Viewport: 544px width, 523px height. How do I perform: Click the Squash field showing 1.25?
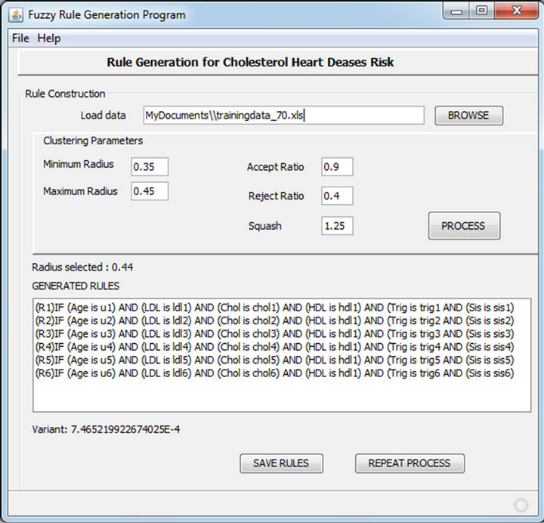337,226
